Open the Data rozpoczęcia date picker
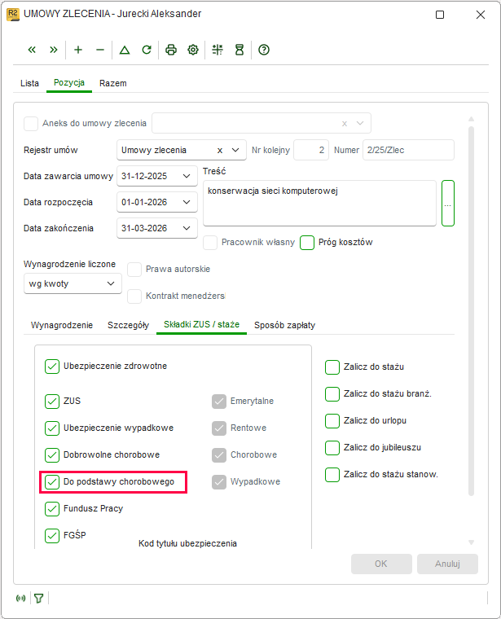 pyautogui.click(x=187, y=202)
